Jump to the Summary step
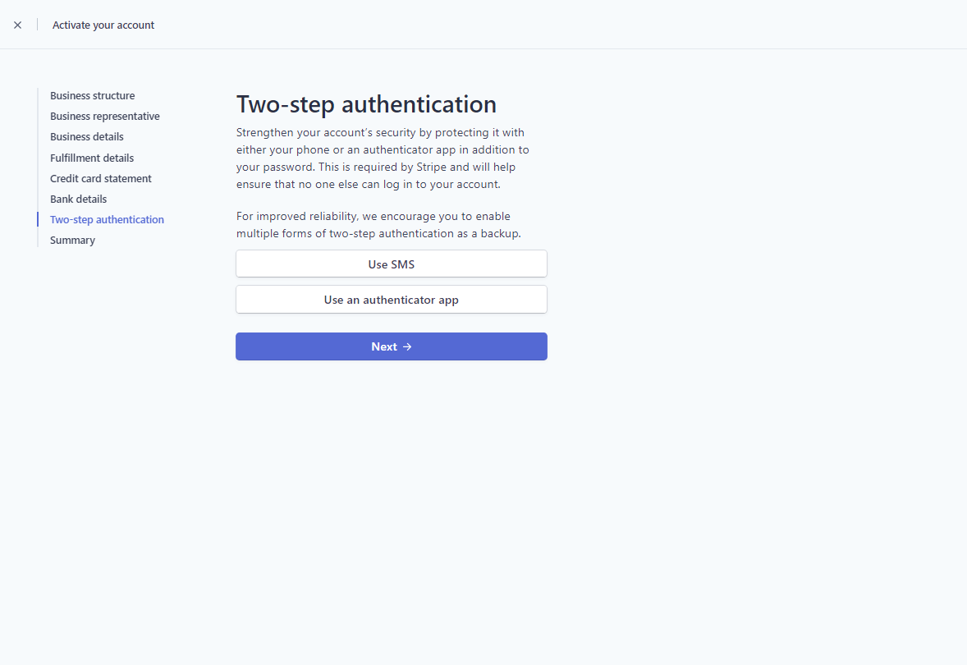Viewport: 967px width, 665px height. point(72,240)
